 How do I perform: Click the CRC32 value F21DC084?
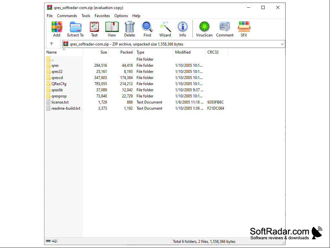coord(215,108)
